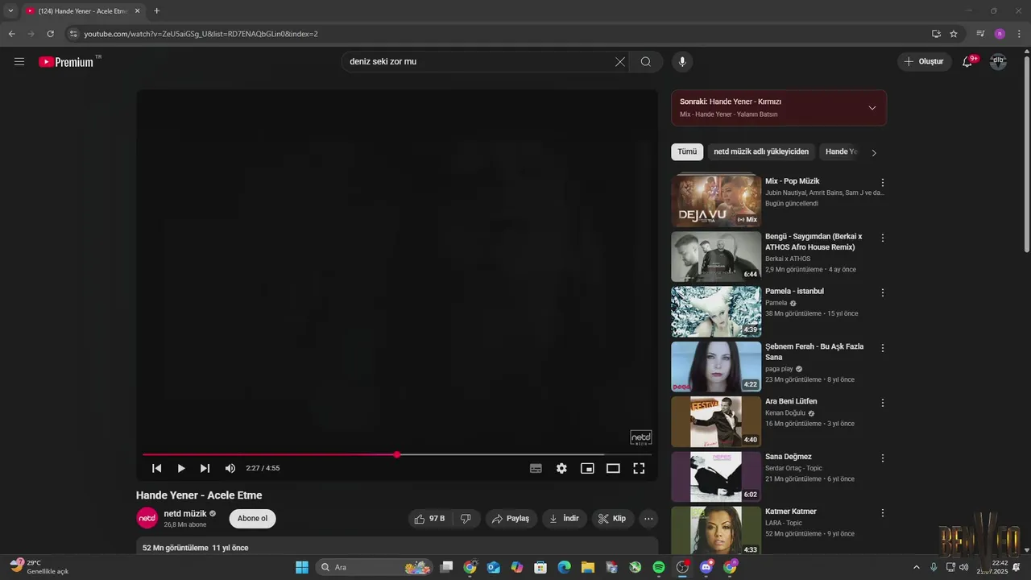Seek using the red progress bar
Image resolution: width=1031 pixels, height=580 pixels.
[397, 454]
